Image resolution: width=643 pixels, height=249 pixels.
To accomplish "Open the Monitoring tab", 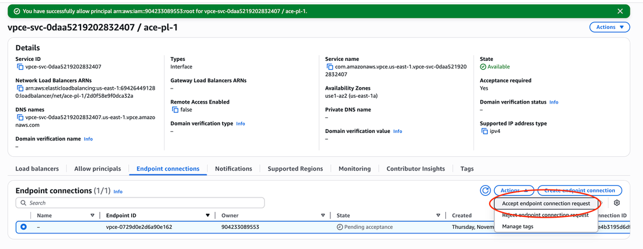I will click(354, 169).
